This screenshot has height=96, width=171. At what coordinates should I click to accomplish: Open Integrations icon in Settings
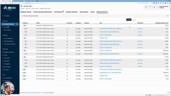[3, 64]
